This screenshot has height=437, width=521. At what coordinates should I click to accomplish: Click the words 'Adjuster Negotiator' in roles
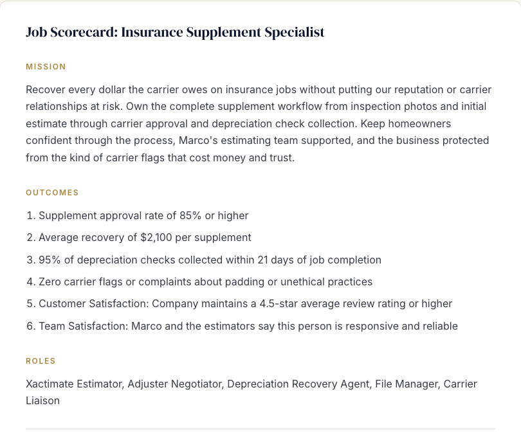174,384
